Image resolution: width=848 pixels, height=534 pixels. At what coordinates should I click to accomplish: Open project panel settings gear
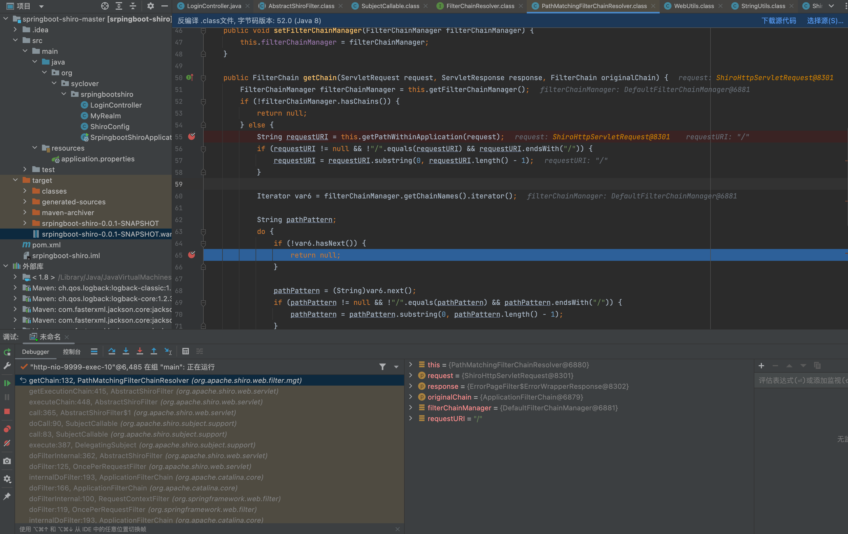[151, 6]
